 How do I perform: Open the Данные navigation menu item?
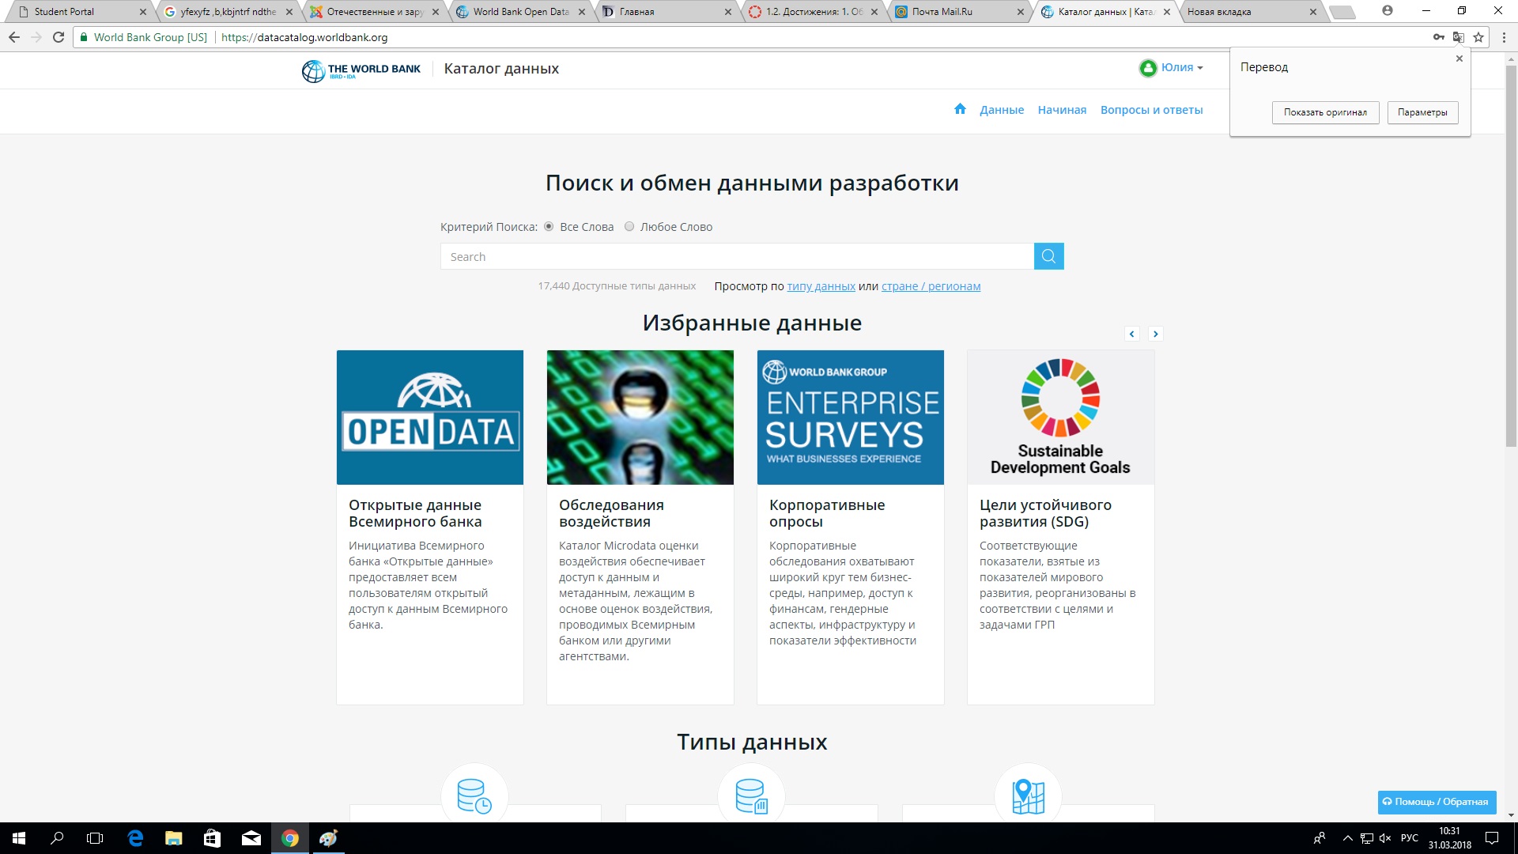click(x=1001, y=110)
